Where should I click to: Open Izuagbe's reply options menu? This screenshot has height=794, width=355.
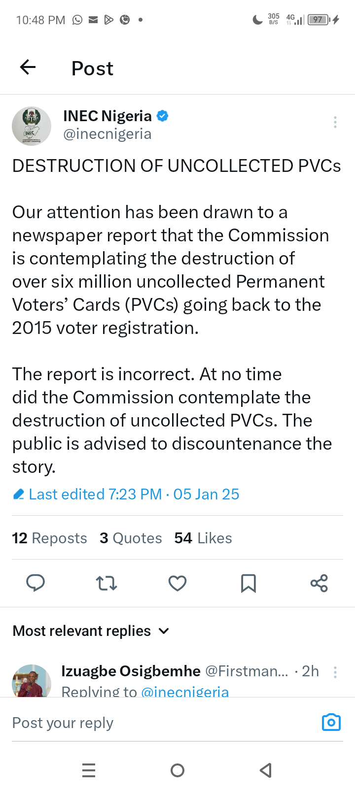335,672
